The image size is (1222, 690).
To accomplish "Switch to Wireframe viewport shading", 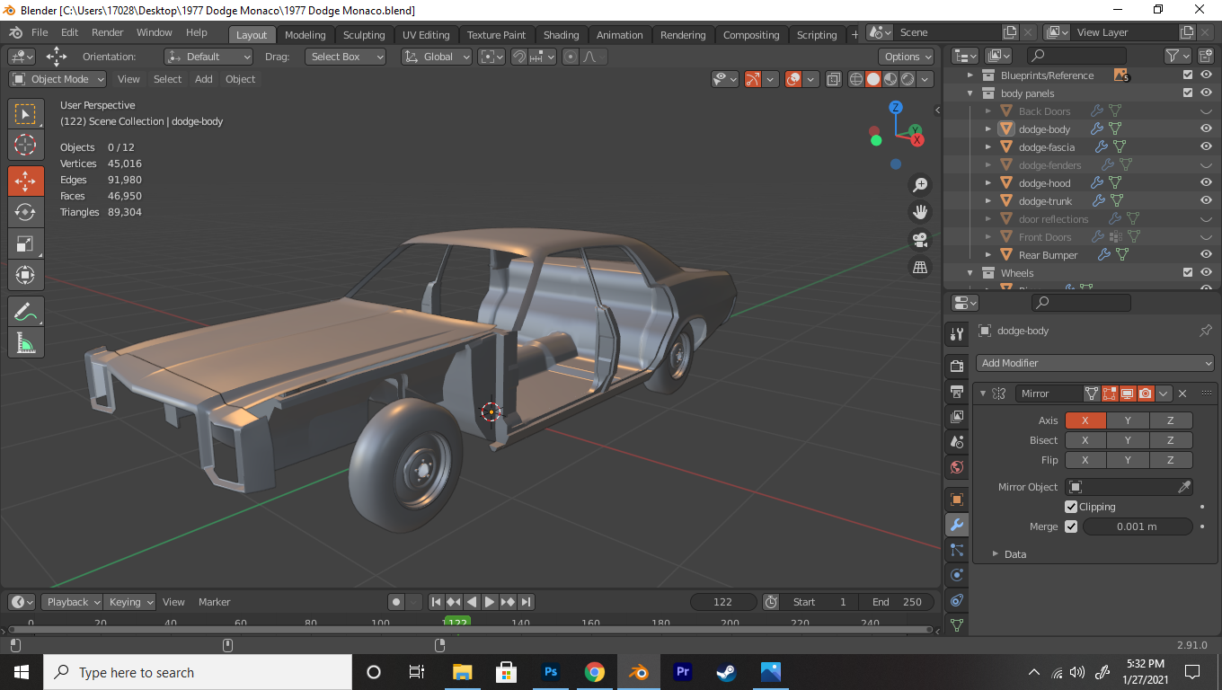I will coord(856,79).
